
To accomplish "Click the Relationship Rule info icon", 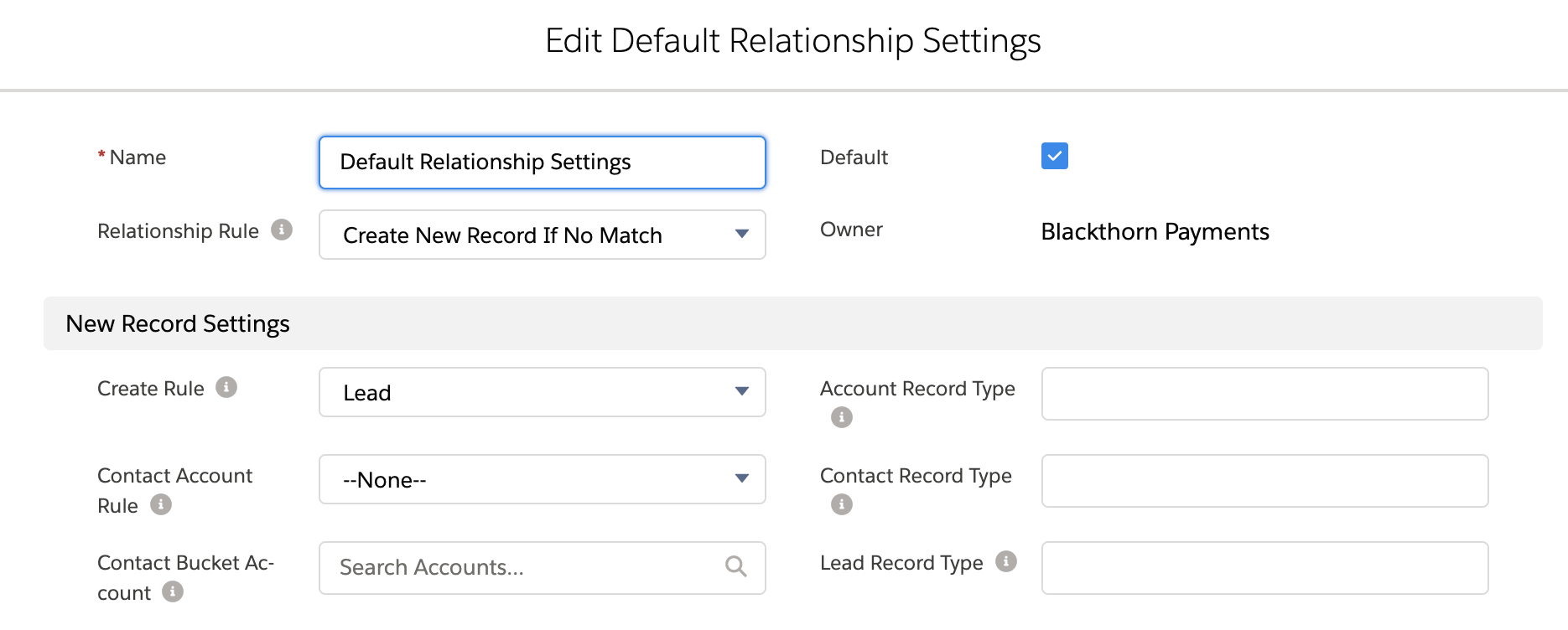I will coord(282,230).
